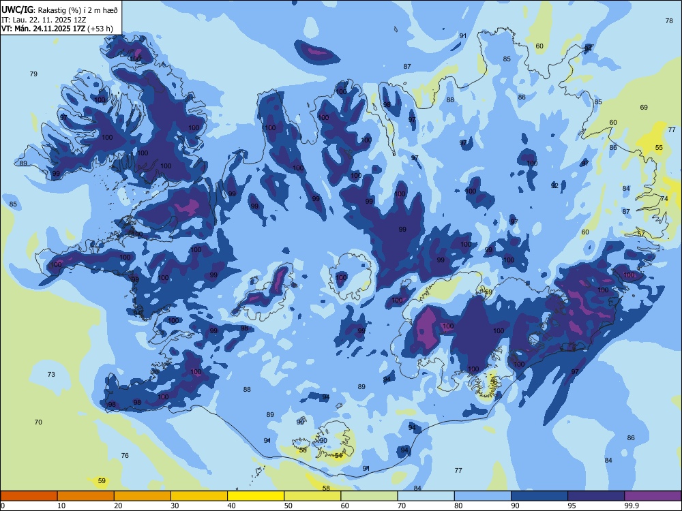The height and width of the screenshot is (511, 682).
Task: Select the pale yellow 50–60 legend swatch
Action: (312, 496)
